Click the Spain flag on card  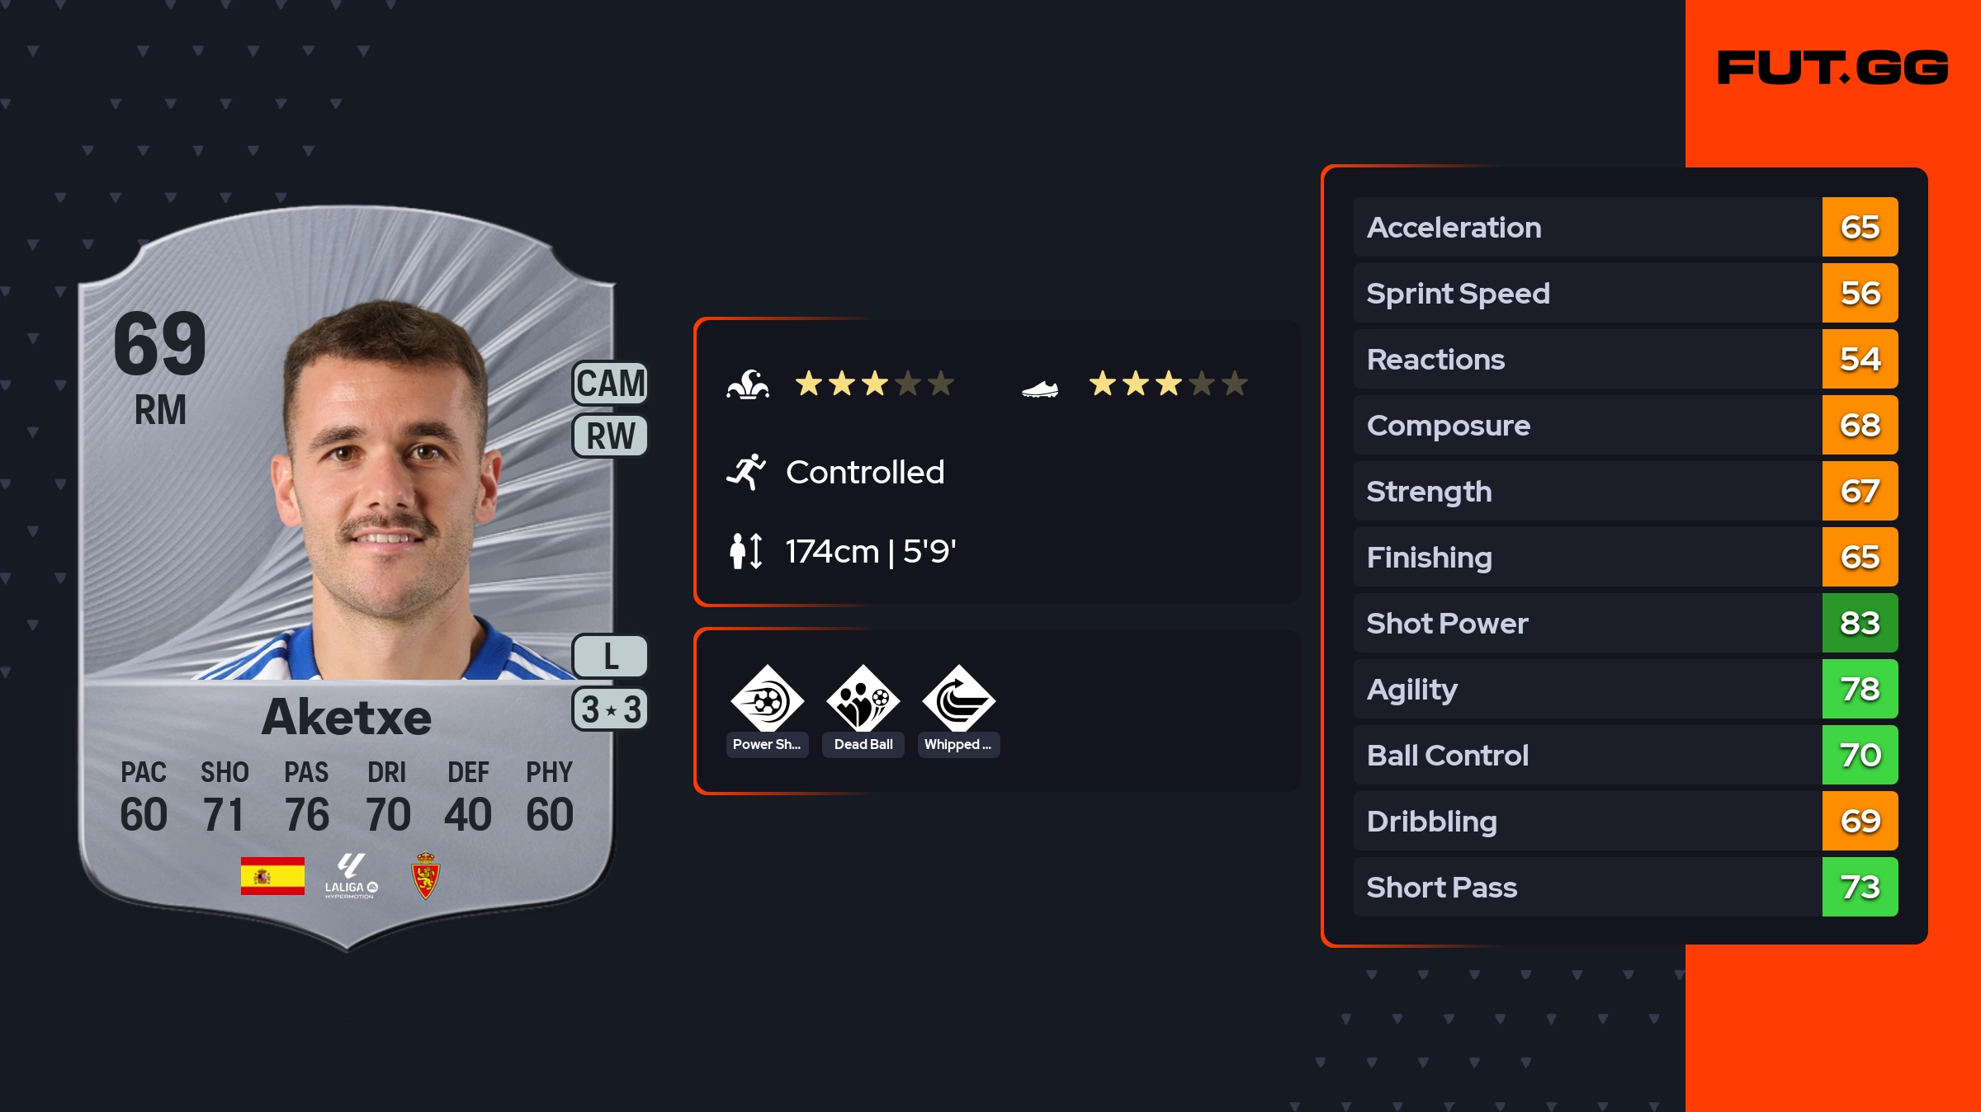(x=272, y=876)
